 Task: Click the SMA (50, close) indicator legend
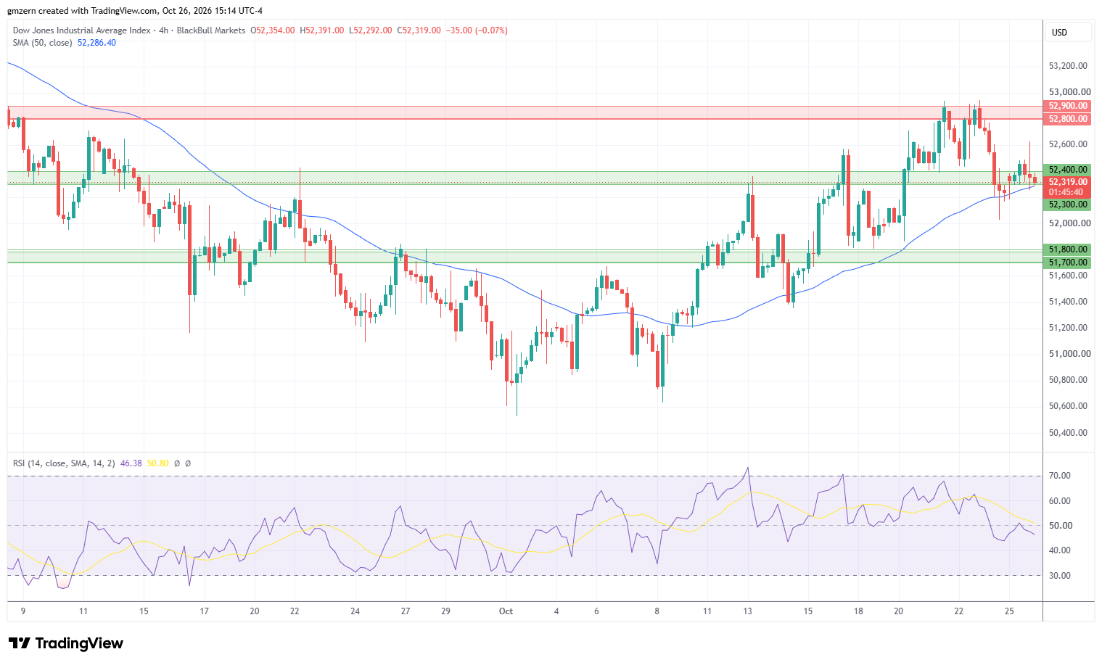(42, 43)
